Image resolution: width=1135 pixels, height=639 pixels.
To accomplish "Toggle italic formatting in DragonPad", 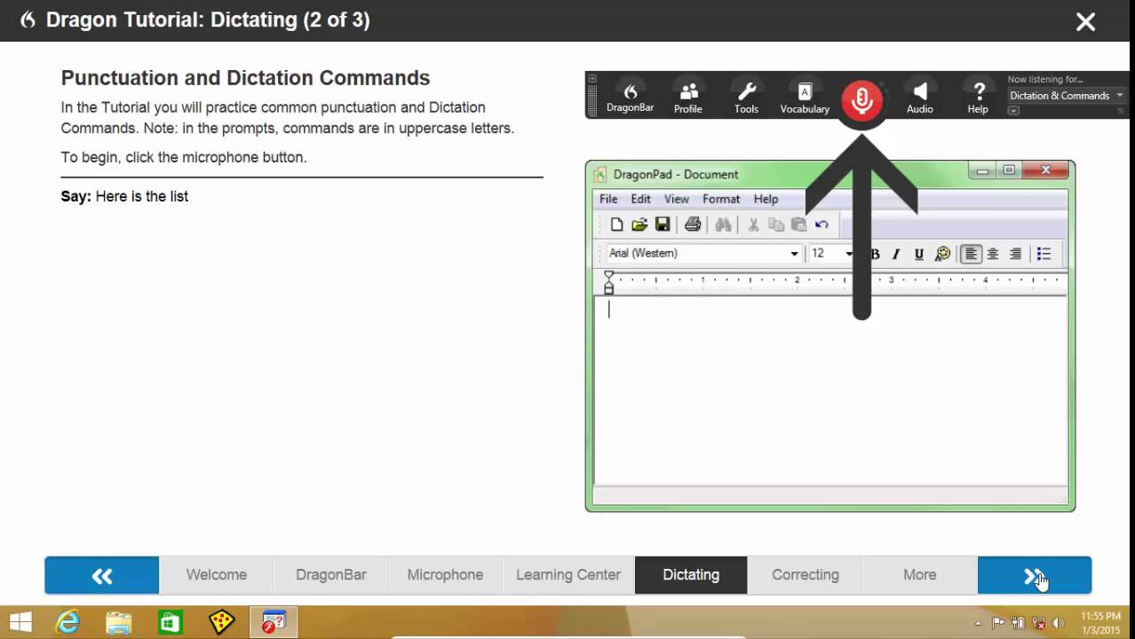I will pyautogui.click(x=896, y=254).
